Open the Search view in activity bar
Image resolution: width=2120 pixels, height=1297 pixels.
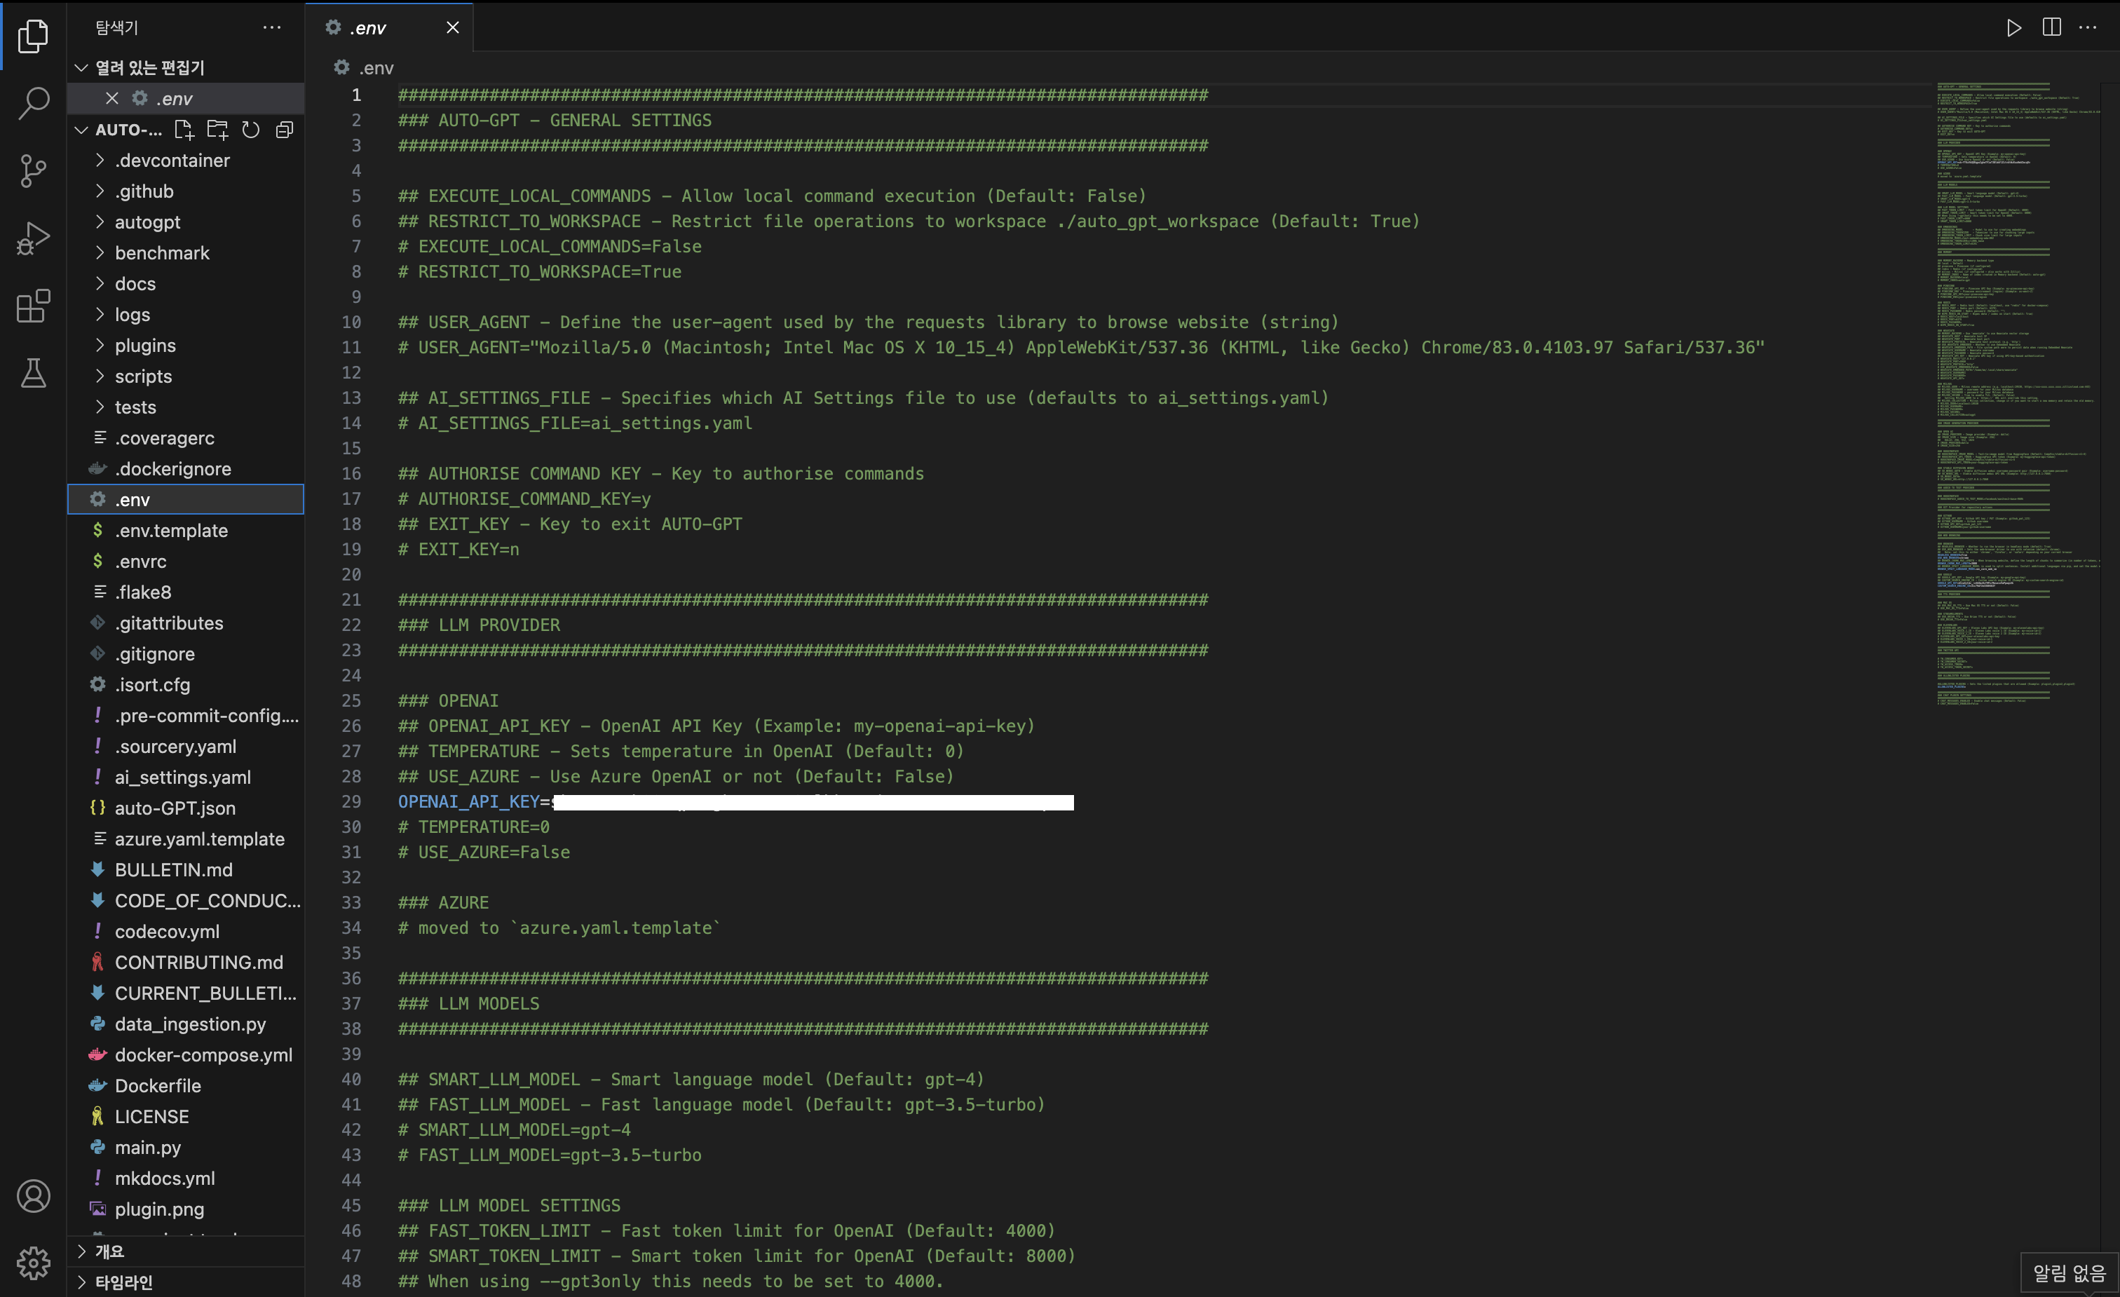click(34, 102)
